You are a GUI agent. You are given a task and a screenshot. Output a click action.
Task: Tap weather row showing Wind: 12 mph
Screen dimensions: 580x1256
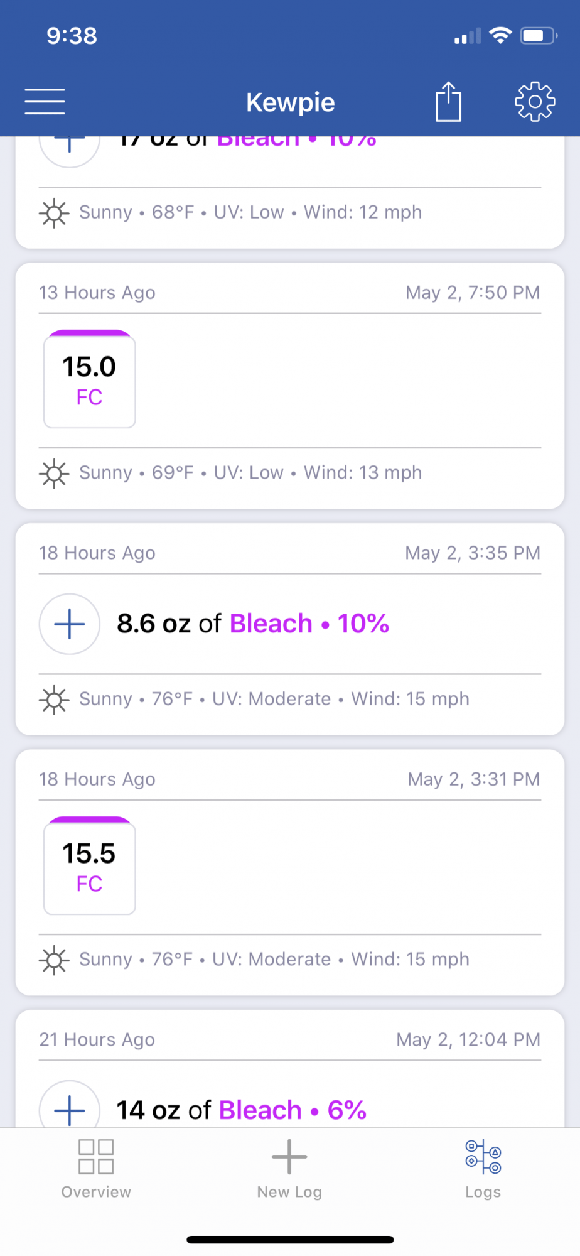tap(289, 213)
